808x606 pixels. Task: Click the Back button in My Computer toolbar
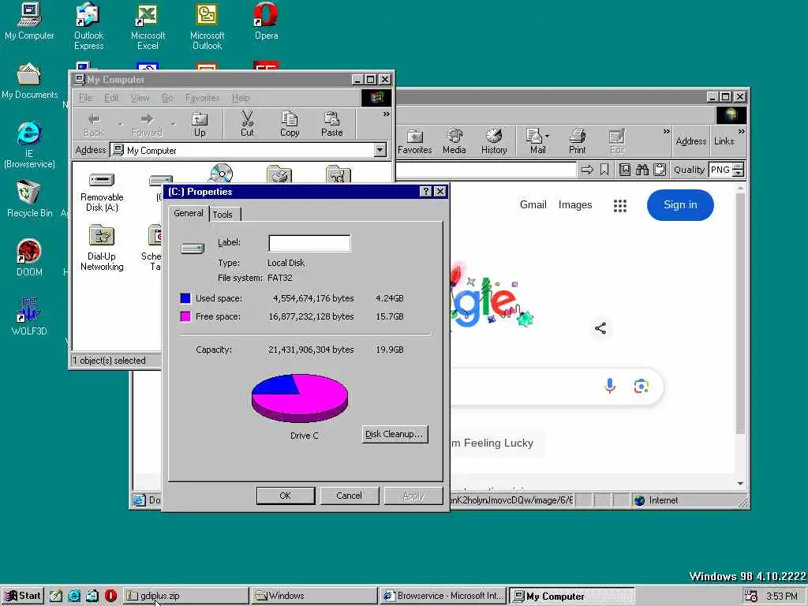tap(93, 124)
